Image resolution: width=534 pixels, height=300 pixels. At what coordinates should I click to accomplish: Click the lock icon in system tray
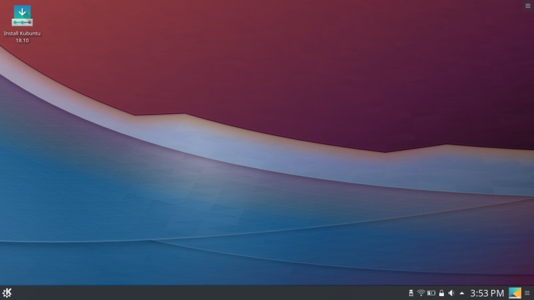pyautogui.click(x=441, y=293)
